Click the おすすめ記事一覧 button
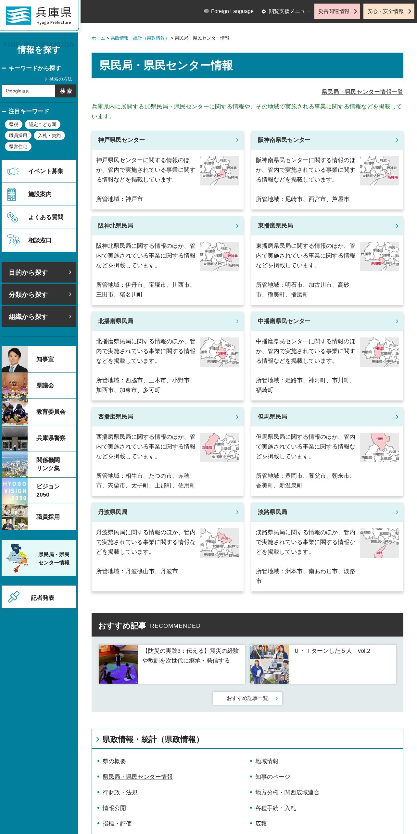 coord(247,698)
